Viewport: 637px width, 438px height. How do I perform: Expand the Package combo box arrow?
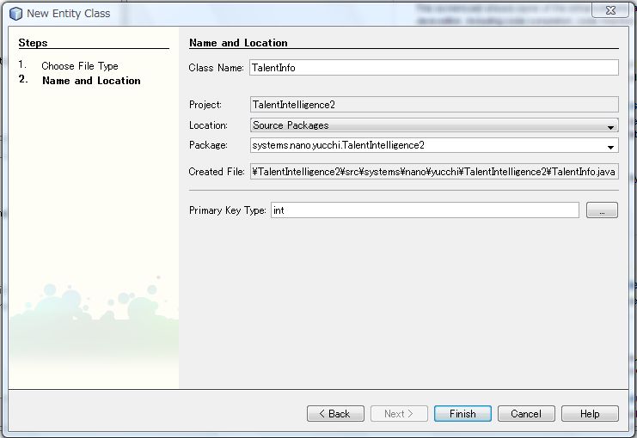tap(610, 146)
